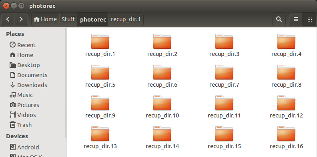This screenshot has width=317, height=157.
Task: Click the Stuff path breadcrumb
Action: [68, 19]
